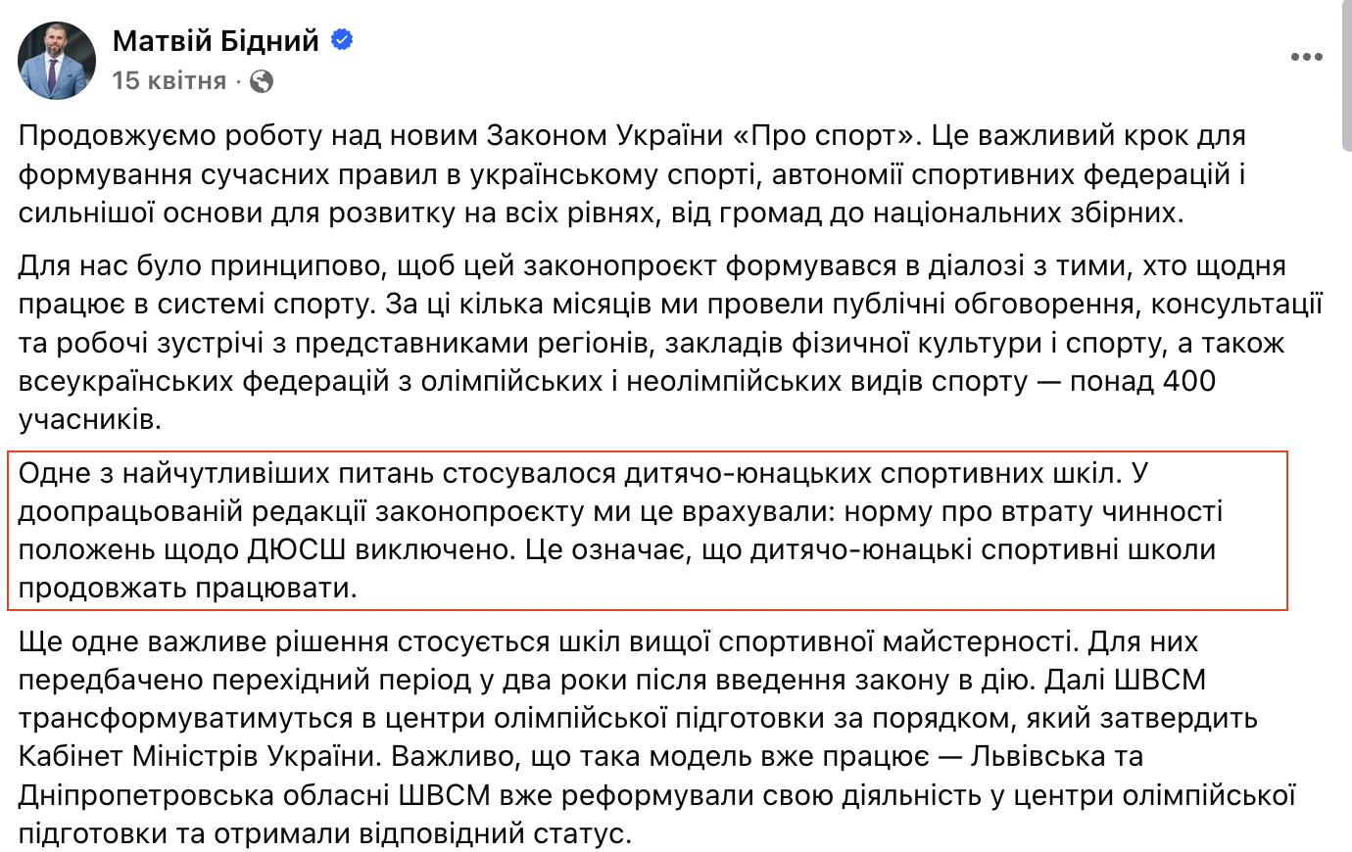Open the Матвій Бідний profile name link

[216, 40]
